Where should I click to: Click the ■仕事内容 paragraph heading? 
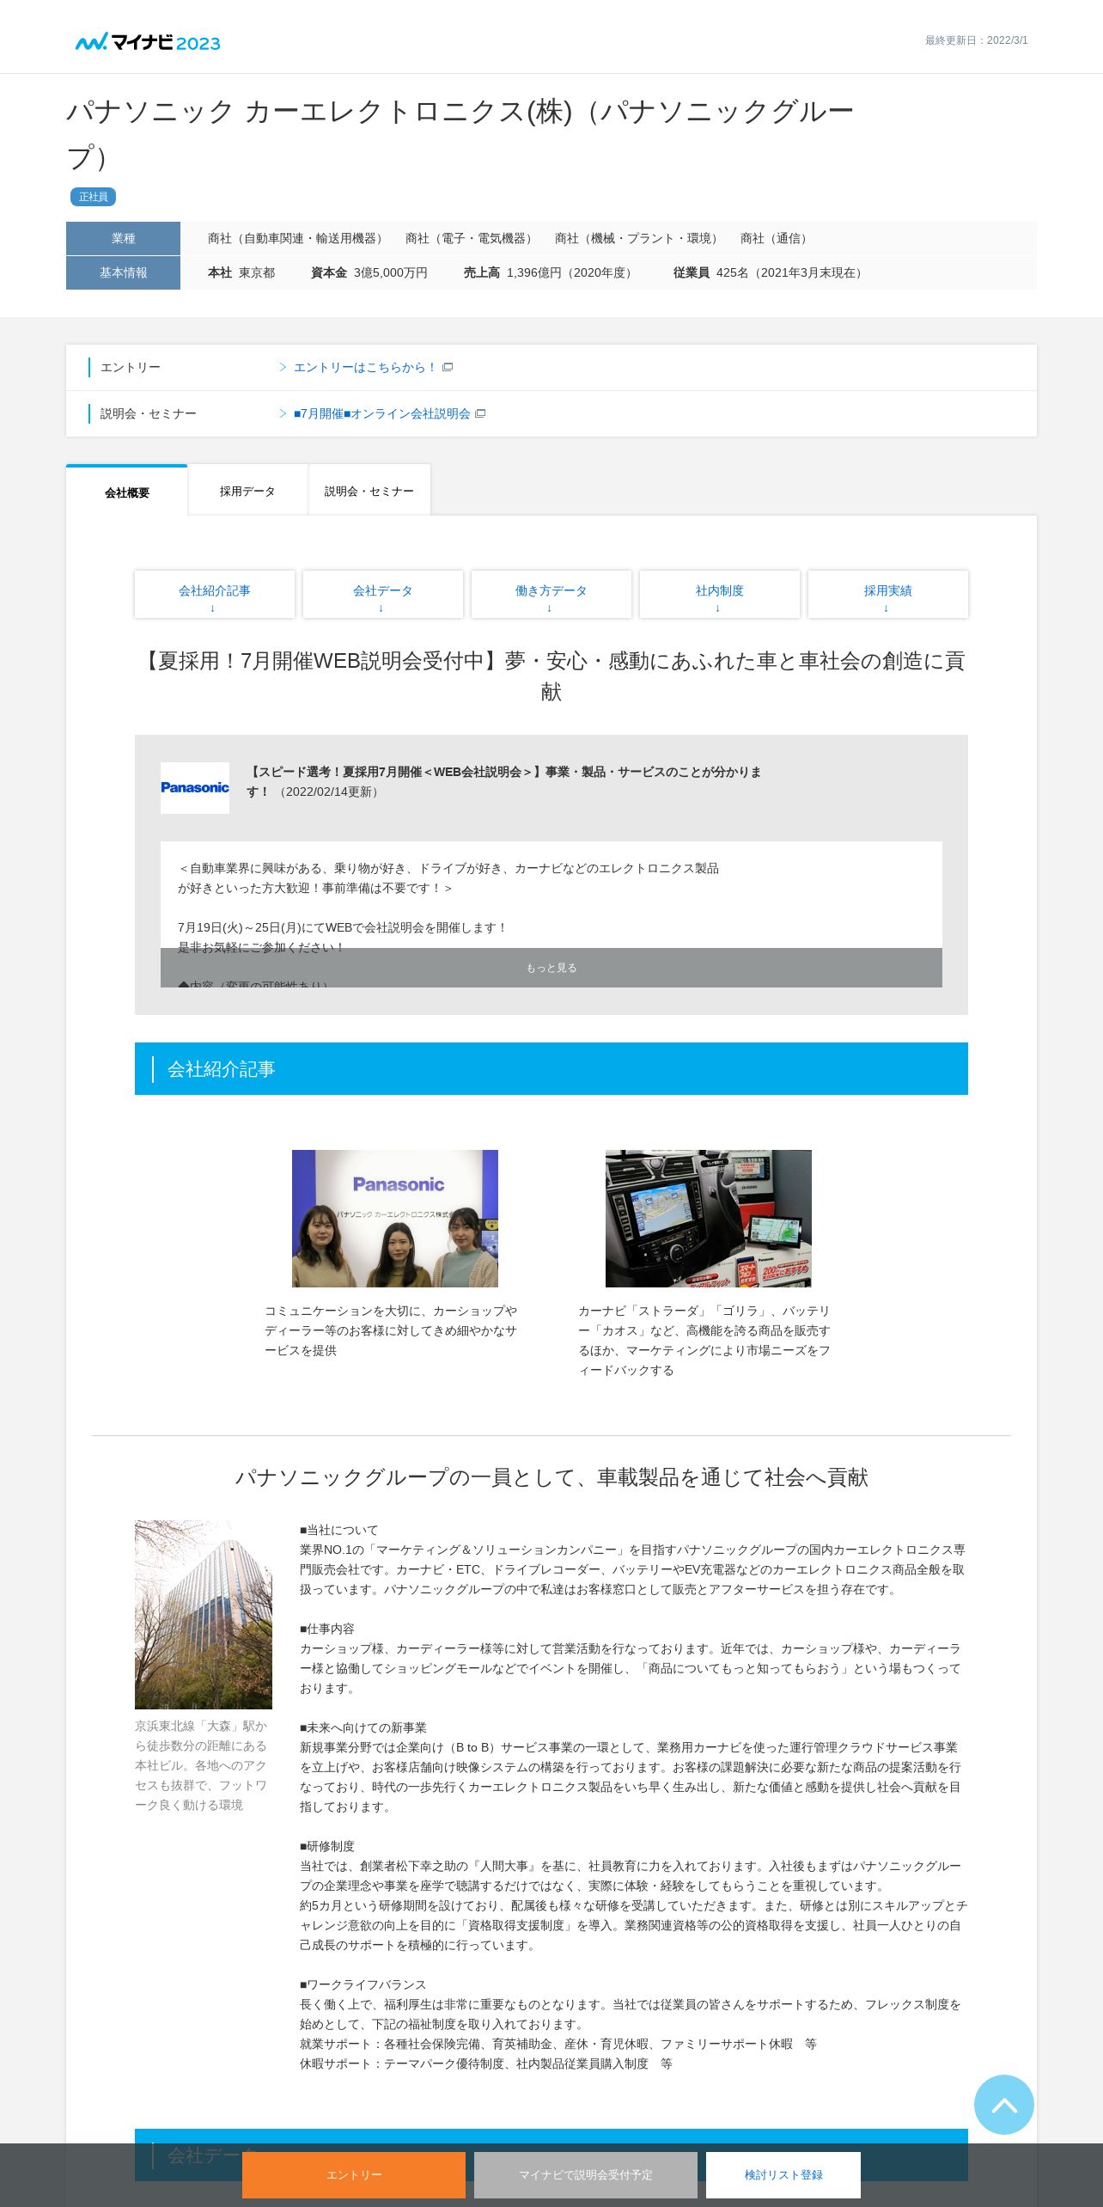coord(326,1629)
